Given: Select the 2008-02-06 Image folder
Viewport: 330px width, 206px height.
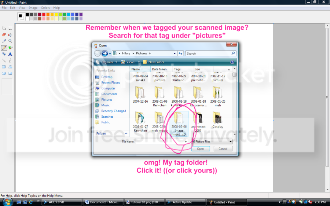Looking at the screenshot, I should point(179,124).
